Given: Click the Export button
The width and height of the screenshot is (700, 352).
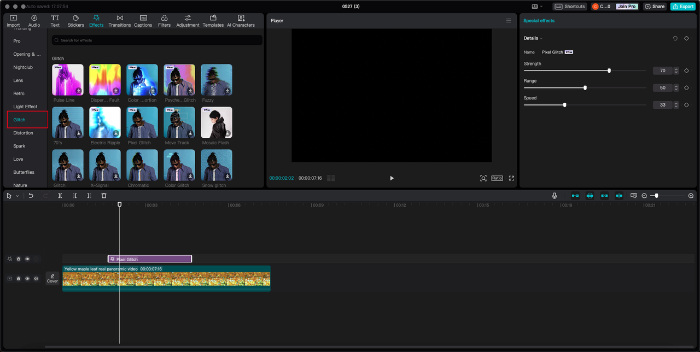Looking at the screenshot, I should 682,7.
